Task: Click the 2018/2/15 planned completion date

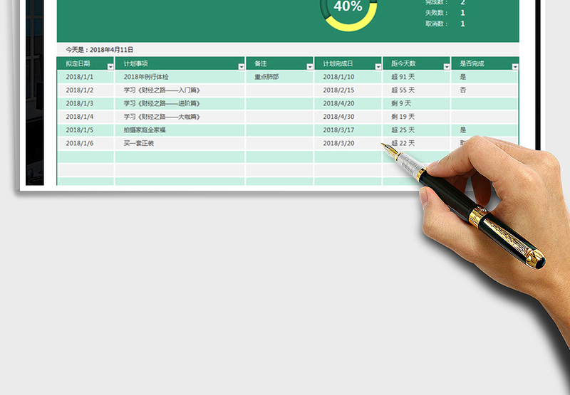Action: coord(338,90)
